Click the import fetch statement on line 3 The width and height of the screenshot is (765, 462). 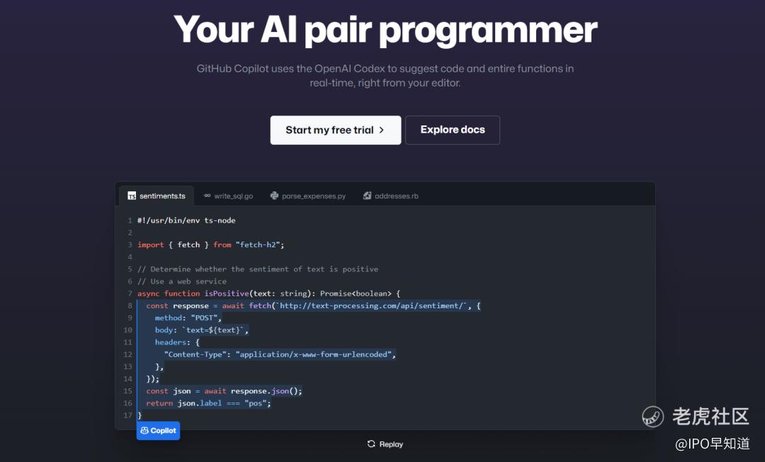pos(211,245)
